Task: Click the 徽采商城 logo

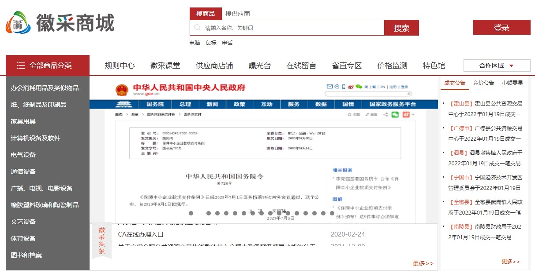Action: 60,22
